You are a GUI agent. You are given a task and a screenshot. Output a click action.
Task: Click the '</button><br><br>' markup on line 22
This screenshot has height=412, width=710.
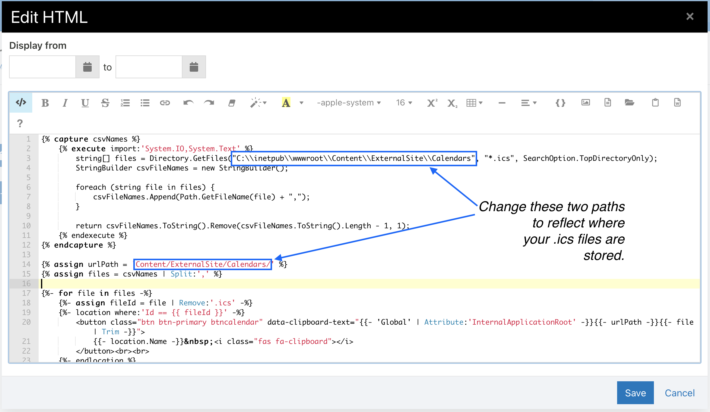click(x=113, y=351)
